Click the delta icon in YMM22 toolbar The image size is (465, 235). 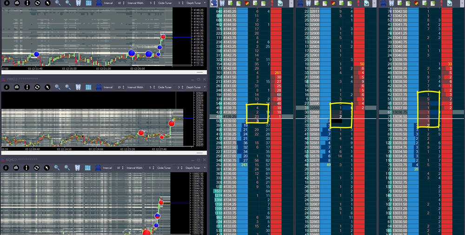point(7,87)
